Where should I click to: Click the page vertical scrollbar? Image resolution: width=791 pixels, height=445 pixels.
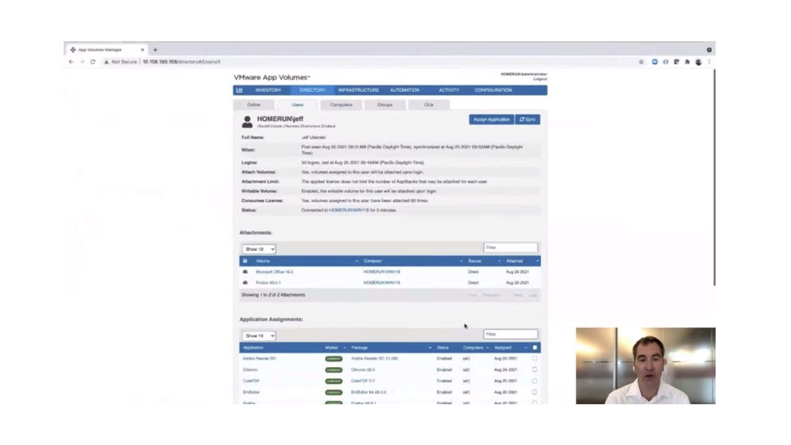point(714,177)
